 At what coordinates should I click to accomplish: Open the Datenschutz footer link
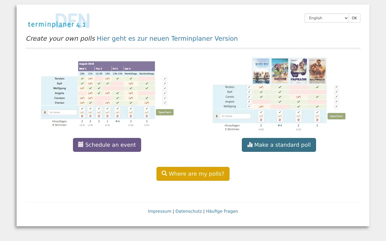tap(188, 211)
